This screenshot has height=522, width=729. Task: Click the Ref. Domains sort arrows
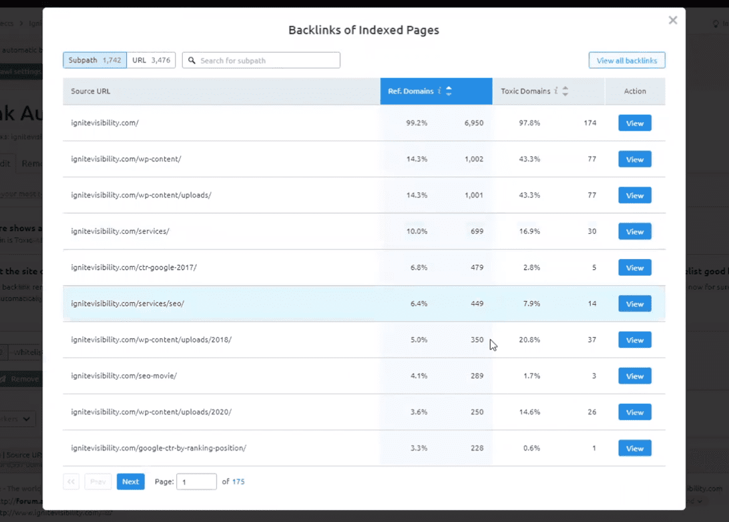pyautogui.click(x=449, y=91)
